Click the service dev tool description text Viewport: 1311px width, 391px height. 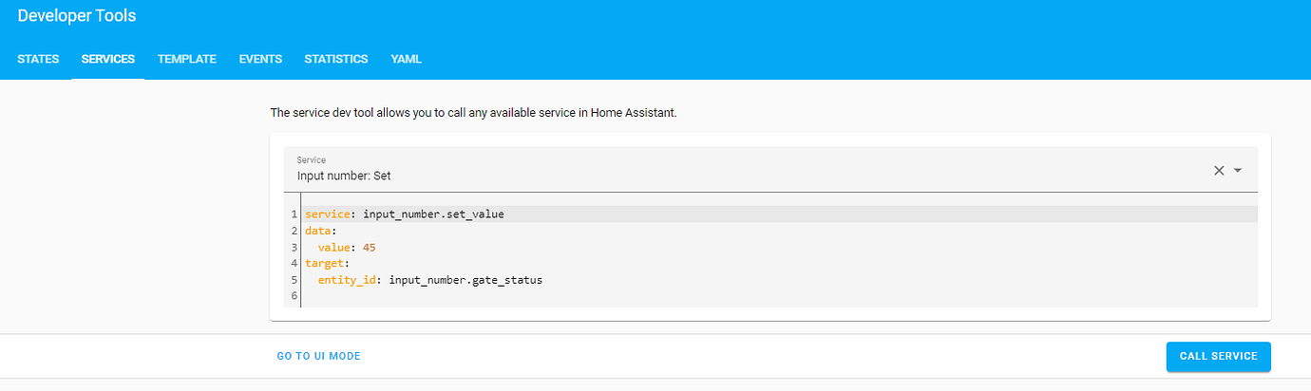pos(473,112)
